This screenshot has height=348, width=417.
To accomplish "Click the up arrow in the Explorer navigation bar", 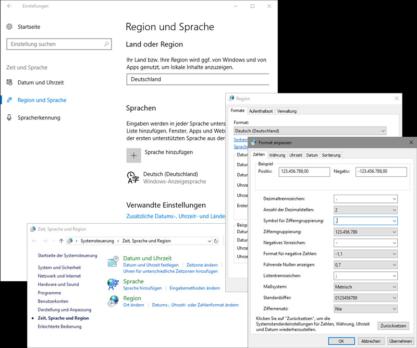I will 61,241.
